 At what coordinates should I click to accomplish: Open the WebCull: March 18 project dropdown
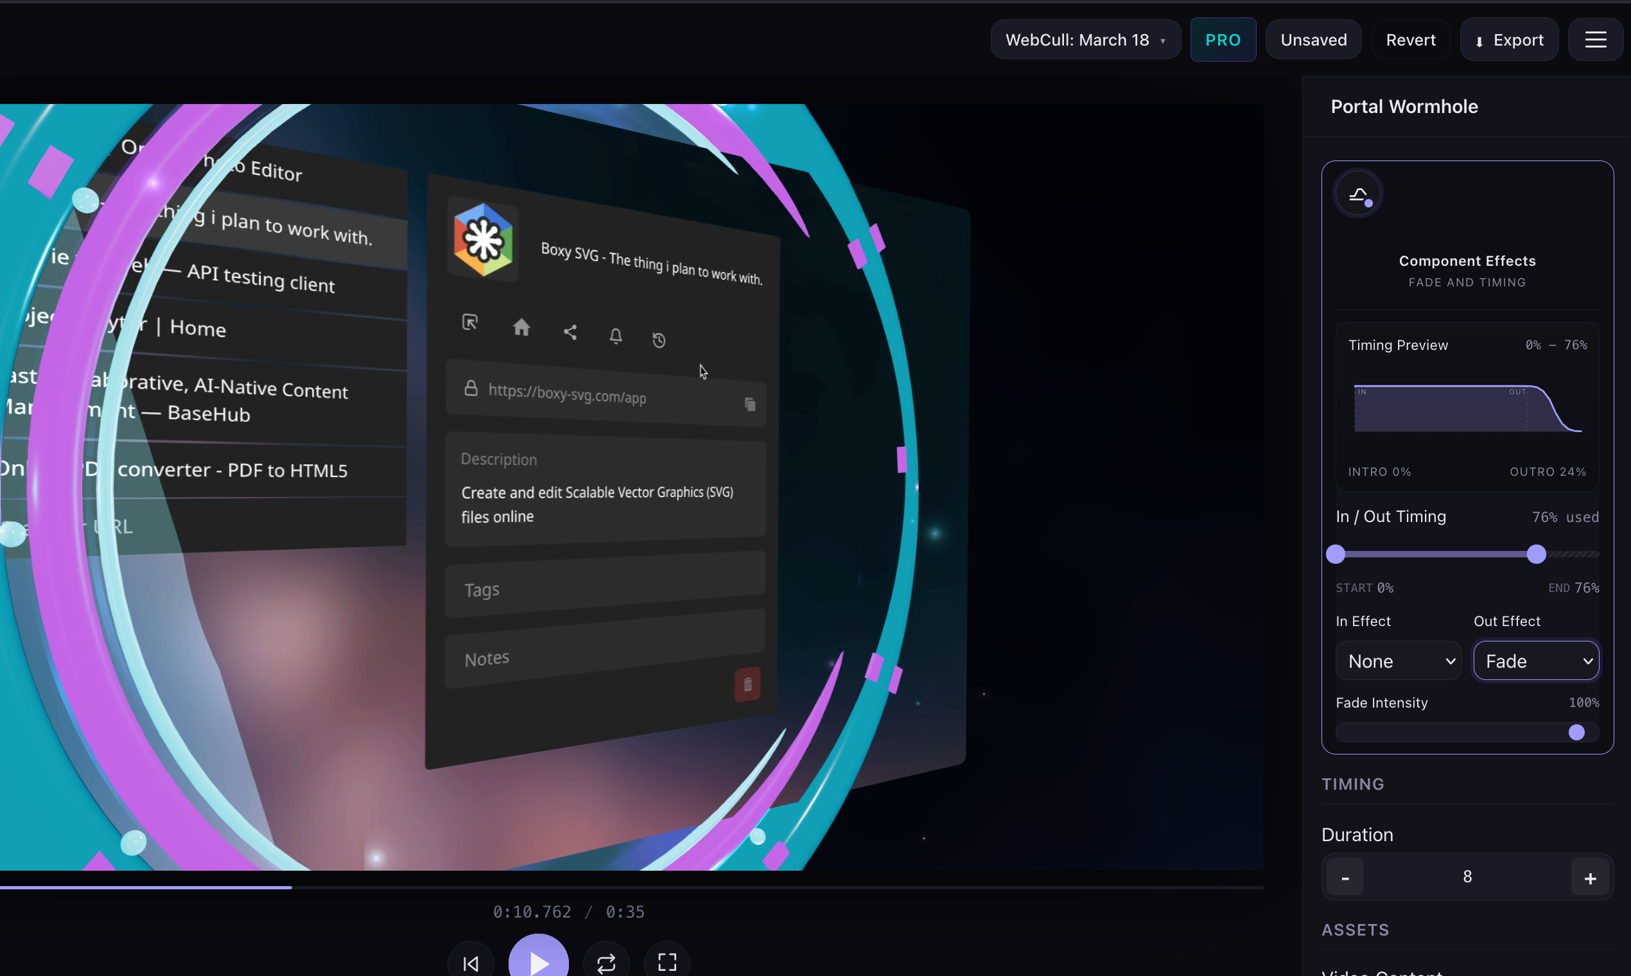(1085, 39)
